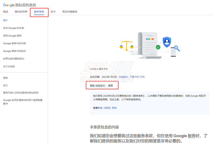This screenshot has width=214, height=144.
Task: Open 新版《条款》预览 link
Action: tap(107, 108)
